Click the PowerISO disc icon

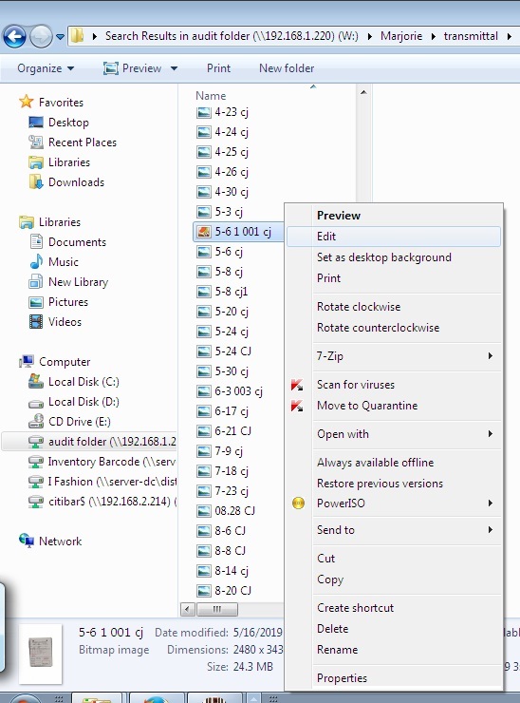(x=298, y=503)
